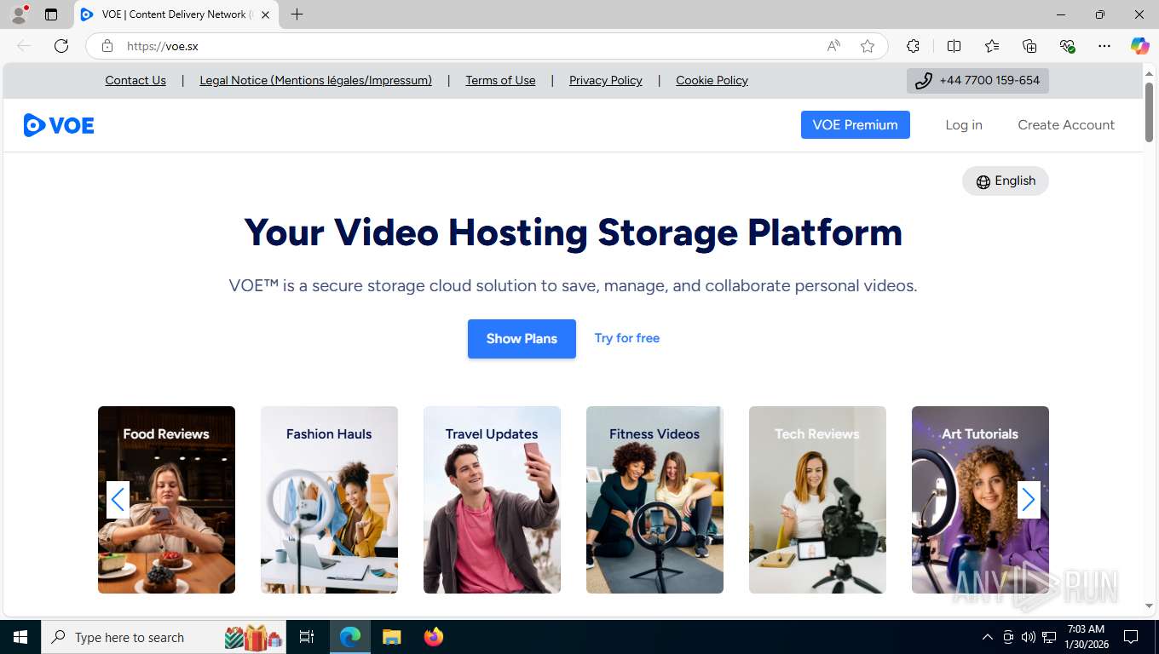Open File Explorer from the taskbar
The height and width of the screenshot is (654, 1159).
coord(391,637)
